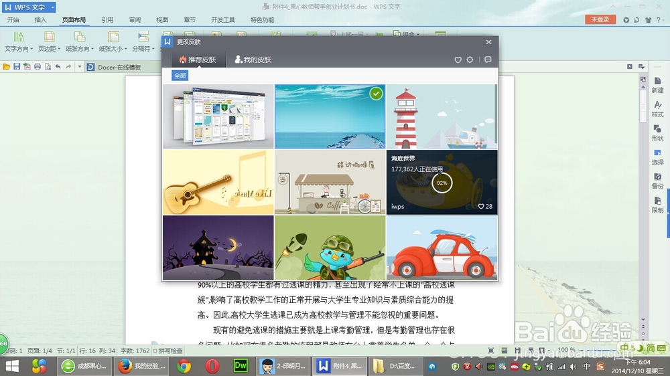Click the volume speaker tray icon
The width and height of the screenshot is (670, 376).
coord(573,367)
